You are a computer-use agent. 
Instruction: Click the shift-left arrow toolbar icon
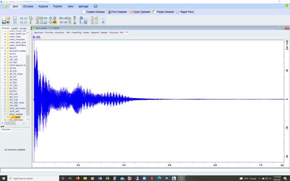(x=62, y=22)
